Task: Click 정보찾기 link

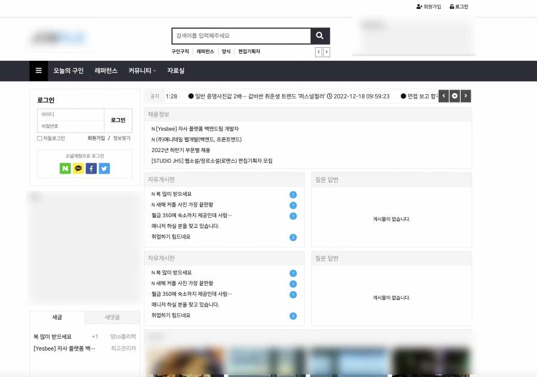Action: tap(122, 138)
